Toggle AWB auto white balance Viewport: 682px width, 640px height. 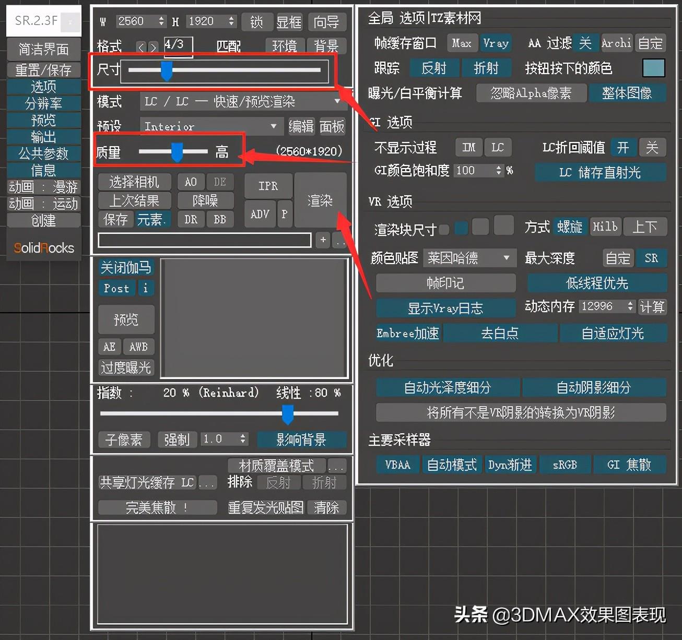(x=138, y=347)
